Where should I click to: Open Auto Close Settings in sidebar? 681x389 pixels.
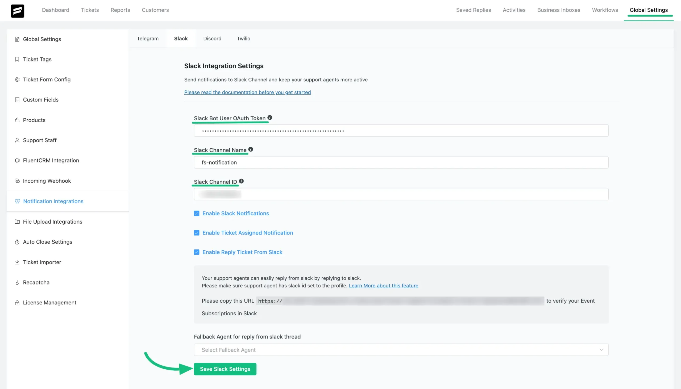(x=68, y=242)
